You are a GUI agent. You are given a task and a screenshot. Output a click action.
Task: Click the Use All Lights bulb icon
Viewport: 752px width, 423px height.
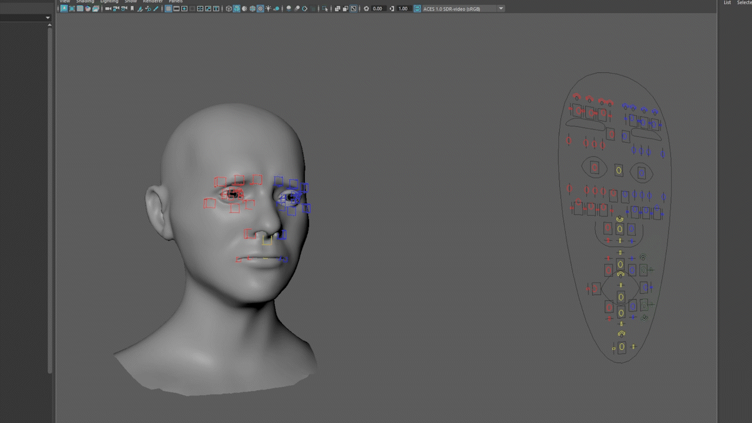(x=268, y=9)
